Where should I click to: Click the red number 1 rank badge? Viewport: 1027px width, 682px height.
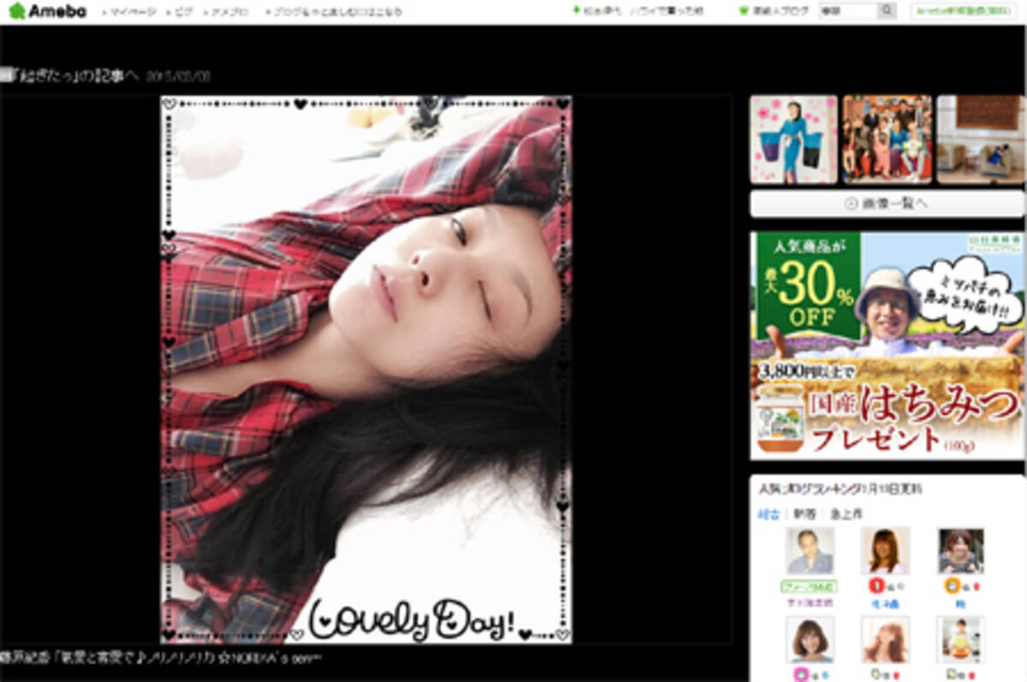(x=876, y=586)
